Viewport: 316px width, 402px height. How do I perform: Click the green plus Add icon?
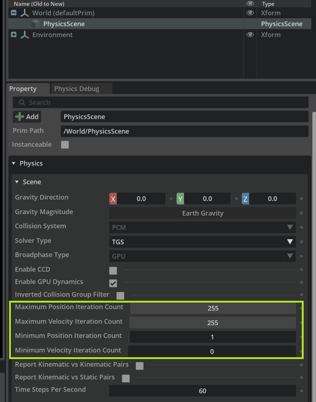coord(19,116)
